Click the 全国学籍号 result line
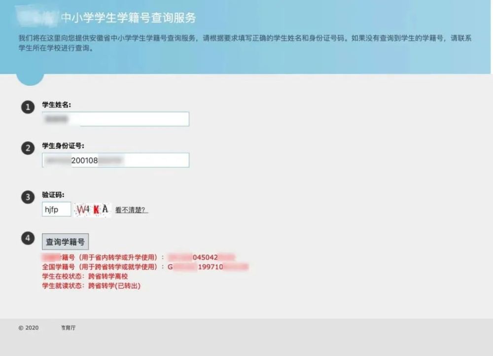This screenshot has width=493, height=356. tap(145, 267)
